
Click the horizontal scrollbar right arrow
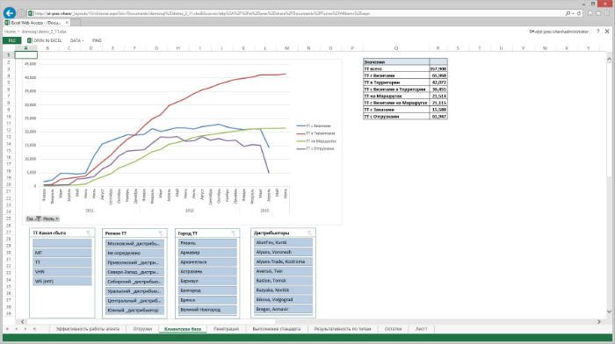point(599,322)
